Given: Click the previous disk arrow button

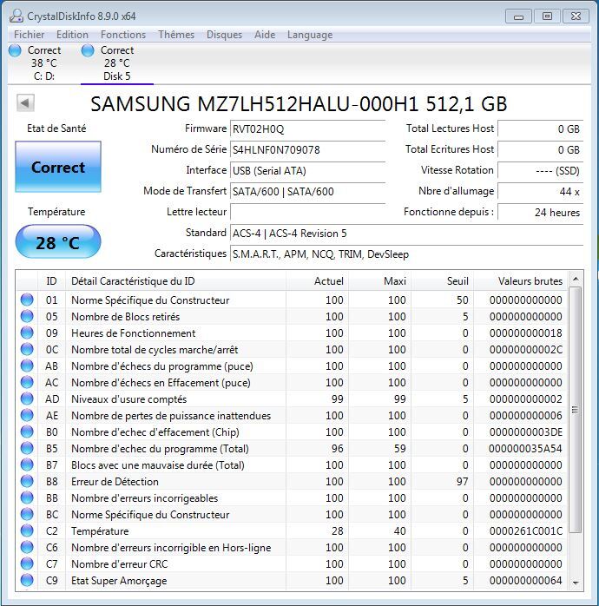Looking at the screenshot, I should click(25, 103).
